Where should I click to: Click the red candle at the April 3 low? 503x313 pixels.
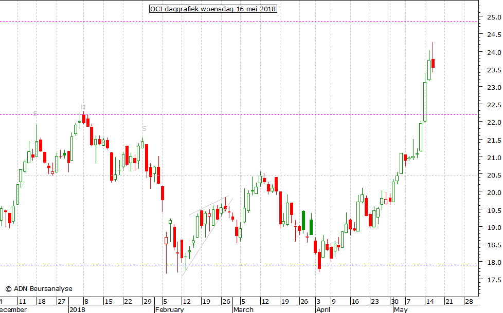[x=319, y=261]
